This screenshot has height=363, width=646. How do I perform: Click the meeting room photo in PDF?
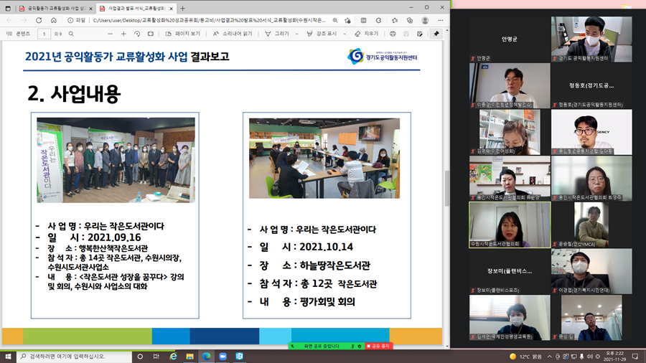click(x=324, y=159)
